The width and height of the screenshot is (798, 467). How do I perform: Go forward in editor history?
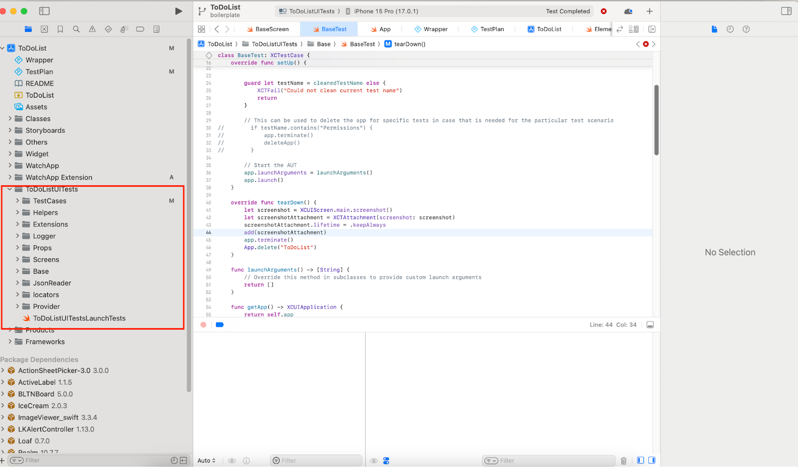227,29
